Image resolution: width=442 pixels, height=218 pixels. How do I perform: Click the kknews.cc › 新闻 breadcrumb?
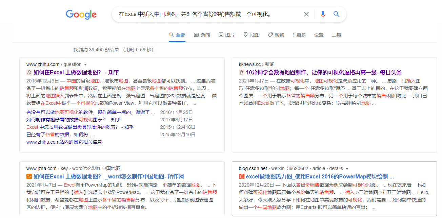(257, 64)
